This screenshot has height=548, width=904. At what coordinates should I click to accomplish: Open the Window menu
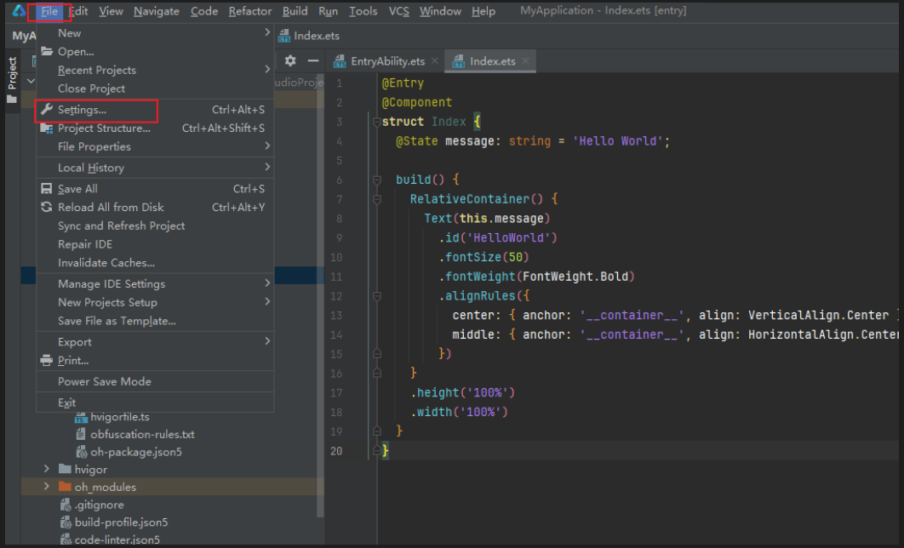440,12
